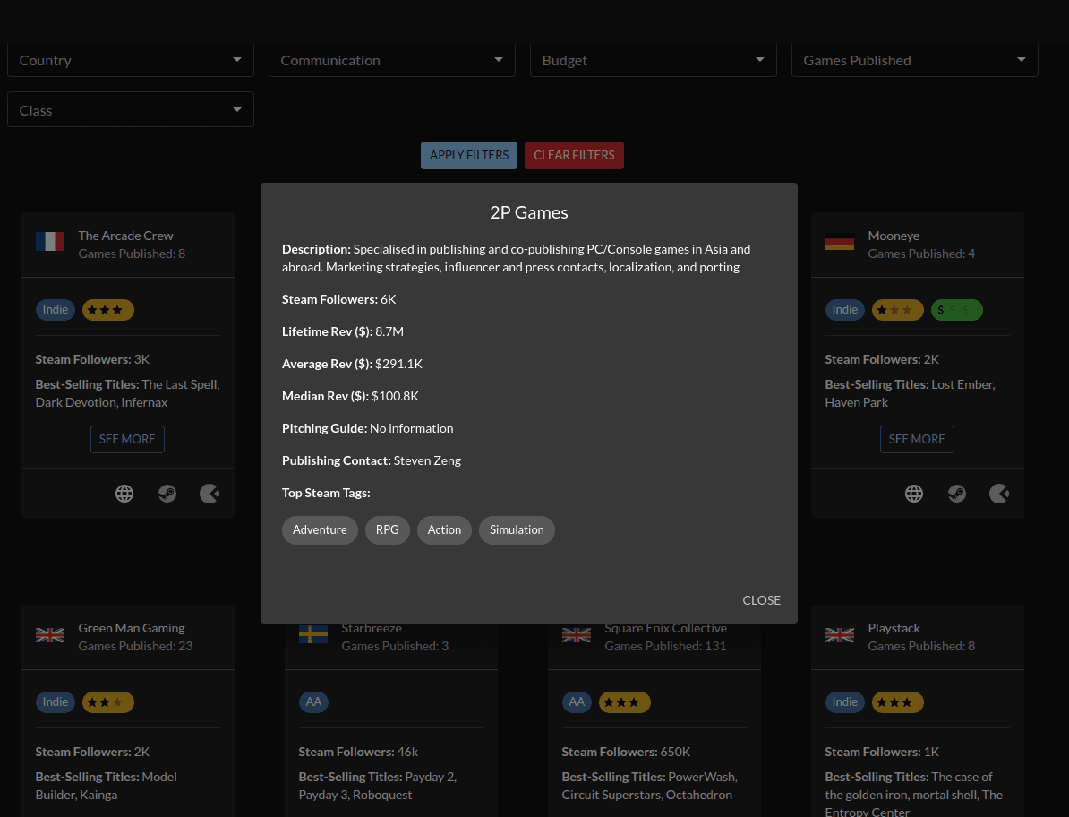This screenshot has width=1069, height=817.
Task: Expand the Games Published dropdown
Action: [x=914, y=60]
